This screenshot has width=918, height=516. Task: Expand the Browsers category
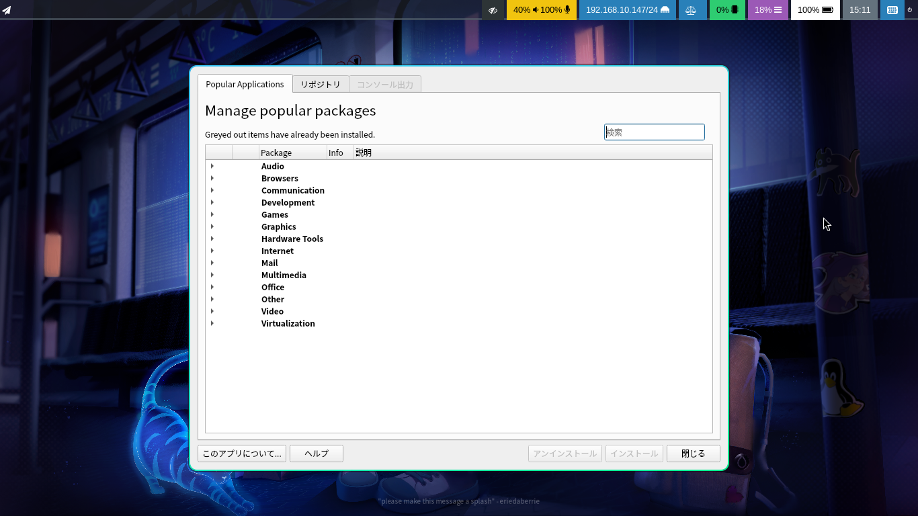(212, 178)
